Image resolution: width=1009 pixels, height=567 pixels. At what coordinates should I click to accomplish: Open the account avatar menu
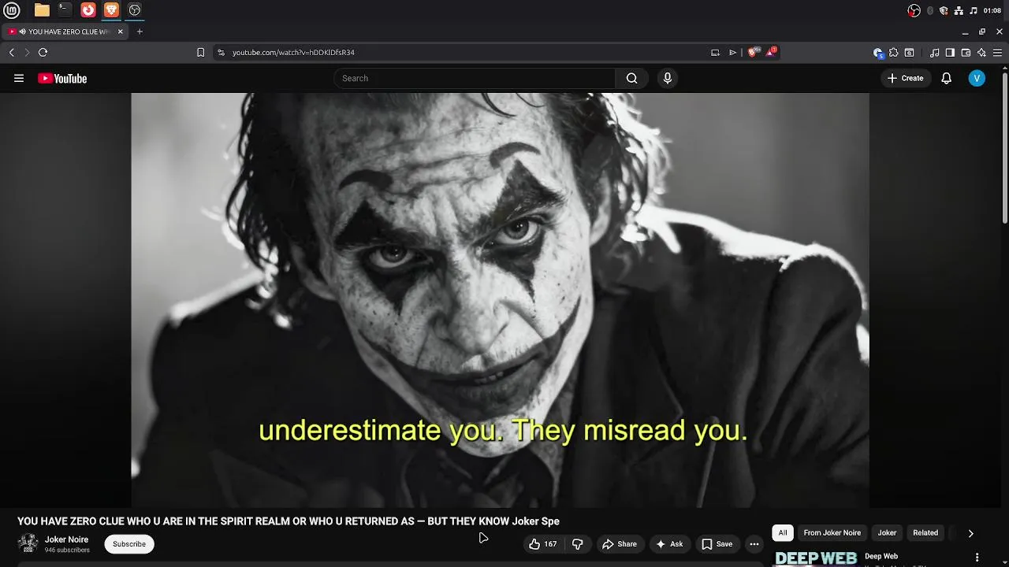977,78
